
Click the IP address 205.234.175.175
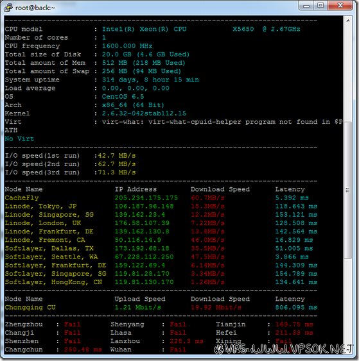click(146, 197)
